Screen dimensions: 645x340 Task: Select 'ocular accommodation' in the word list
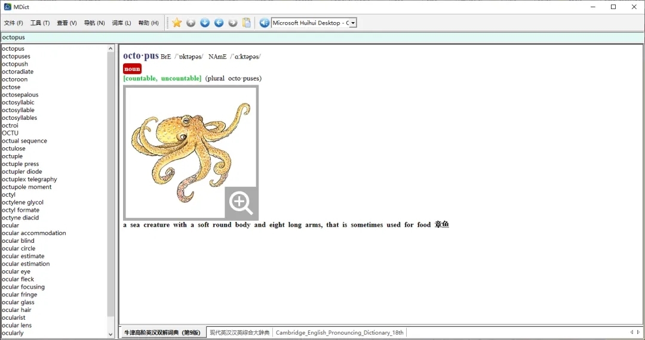[x=34, y=233]
